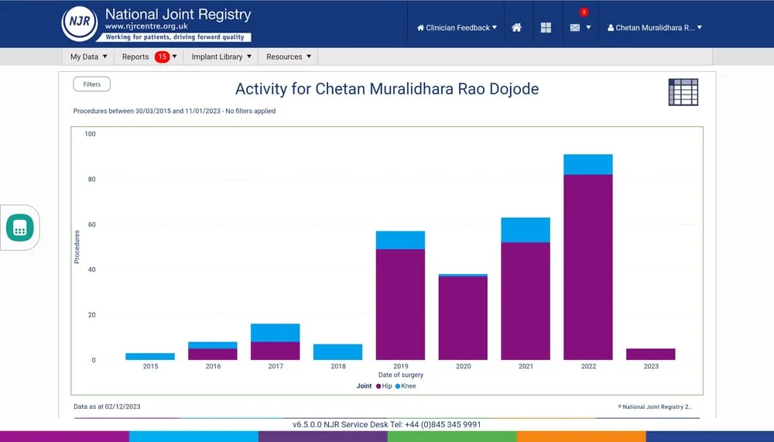Select the 2018 knee bar
Screen dimensions: 774x442
click(x=337, y=352)
